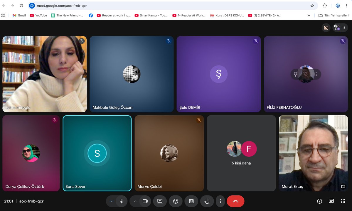This screenshot has height=211, width=352.
Task: Pin FİLİZ FERHATOĞLU's tile
Action: [x=295, y=74]
